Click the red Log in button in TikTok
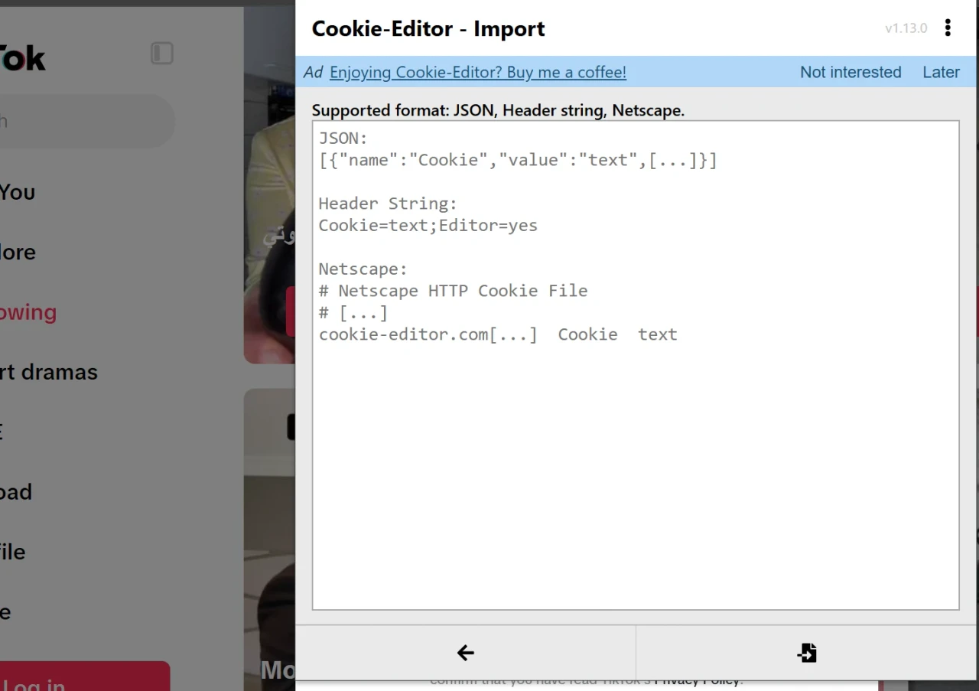 tap(85, 677)
